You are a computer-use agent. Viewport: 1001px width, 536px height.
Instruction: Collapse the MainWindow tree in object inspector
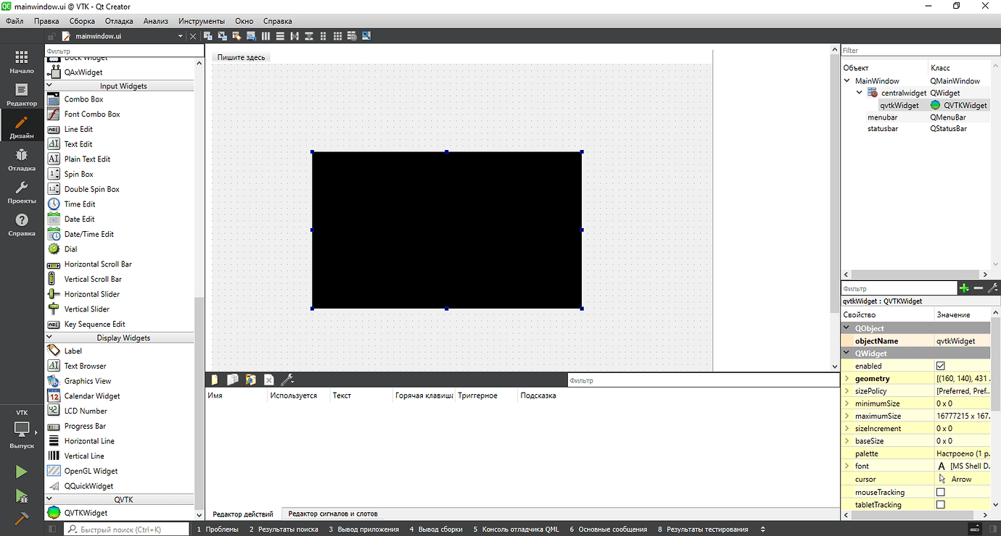pyautogui.click(x=846, y=80)
